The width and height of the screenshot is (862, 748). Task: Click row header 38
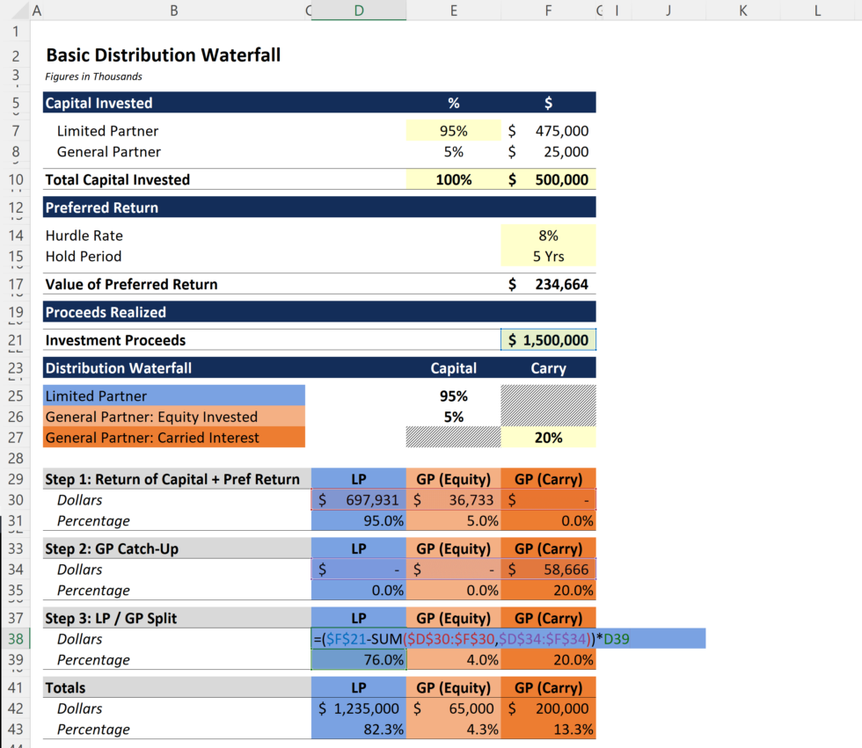[x=16, y=639]
